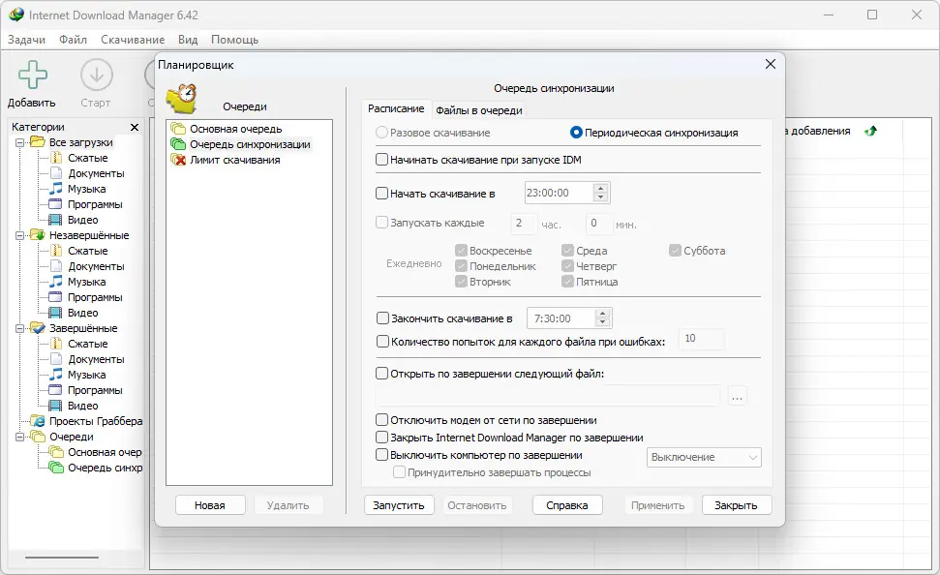Toggle Выключить компьютер по завершении
Viewport: 940px width, 575px height.
[x=381, y=455]
